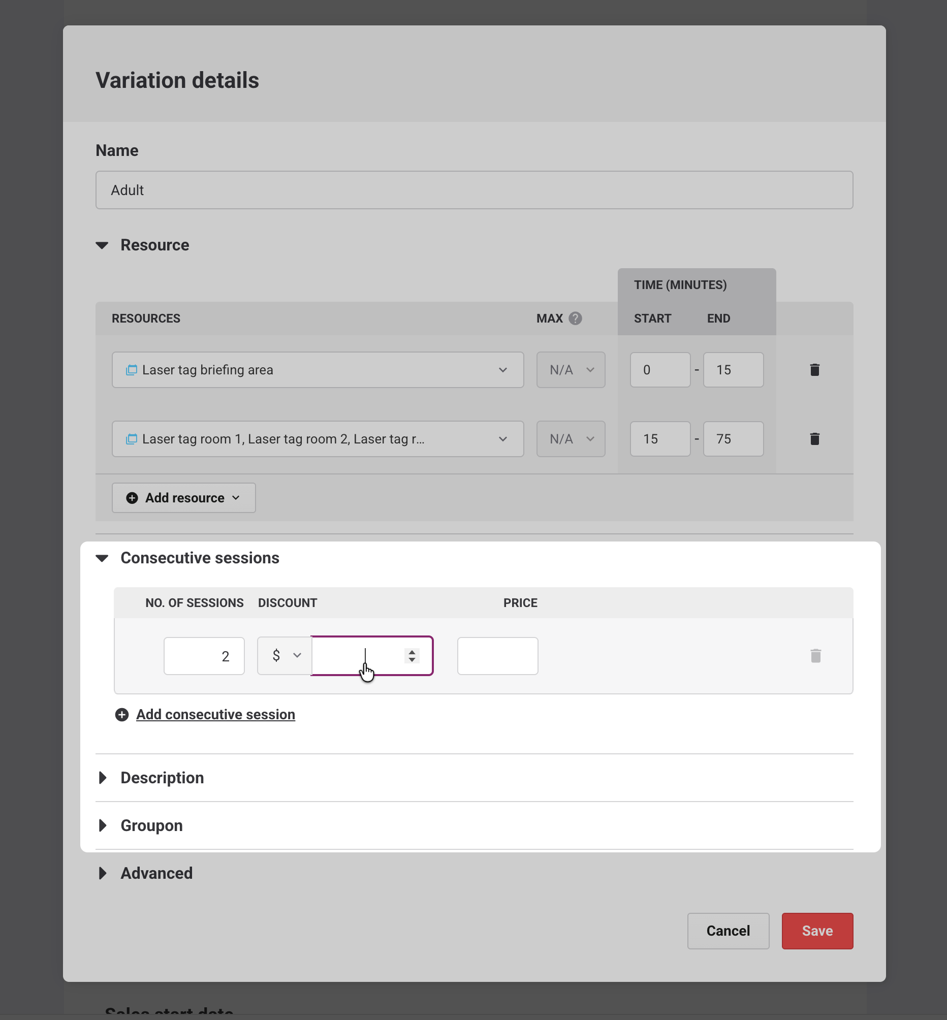This screenshot has height=1020, width=947.
Task: Click the MAX help question mark icon
Action: pyautogui.click(x=575, y=318)
